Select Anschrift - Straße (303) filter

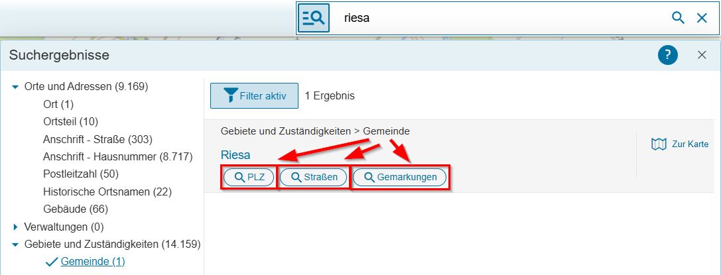click(x=98, y=139)
